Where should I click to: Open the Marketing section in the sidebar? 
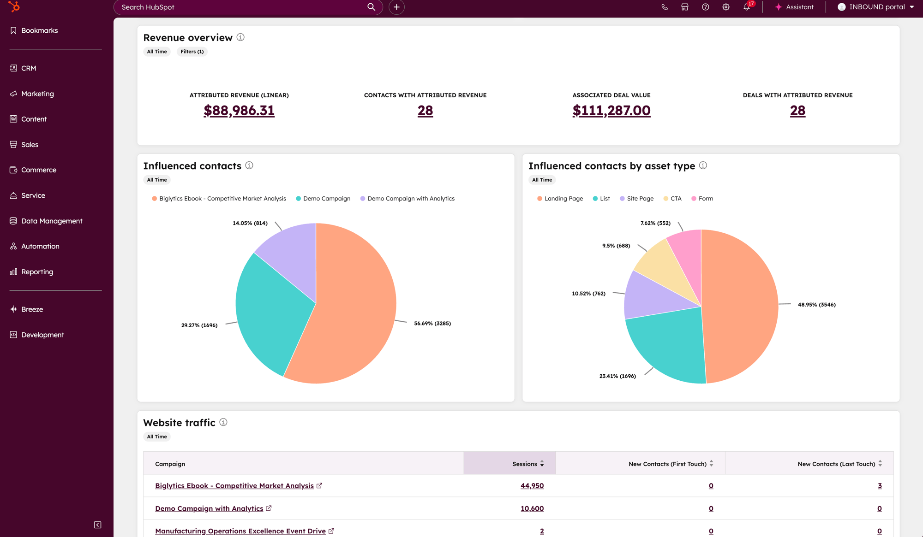click(37, 94)
